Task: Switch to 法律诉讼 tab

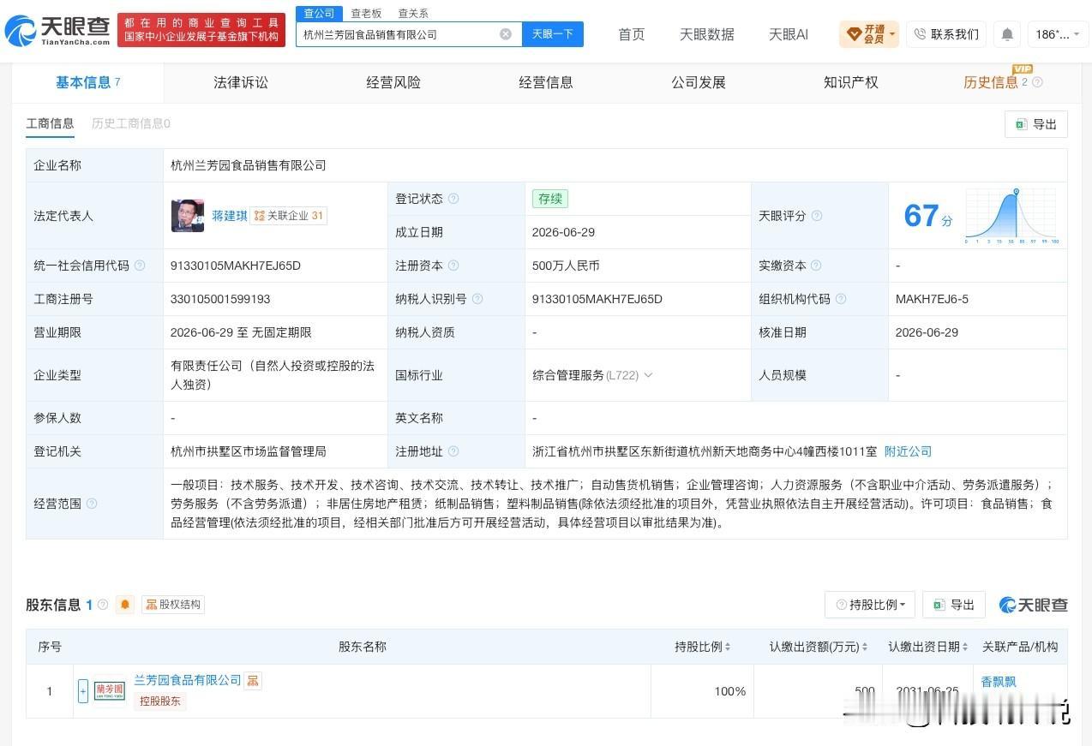Action: (241, 82)
